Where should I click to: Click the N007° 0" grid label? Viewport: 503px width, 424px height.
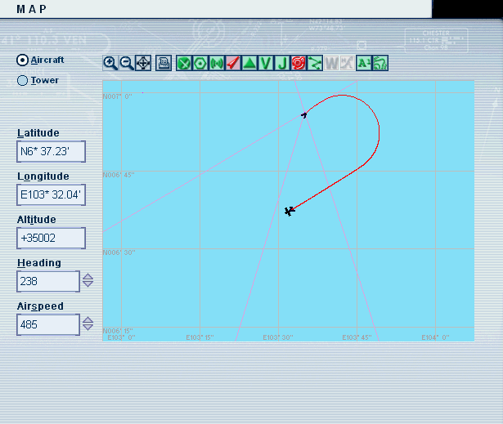(x=118, y=96)
